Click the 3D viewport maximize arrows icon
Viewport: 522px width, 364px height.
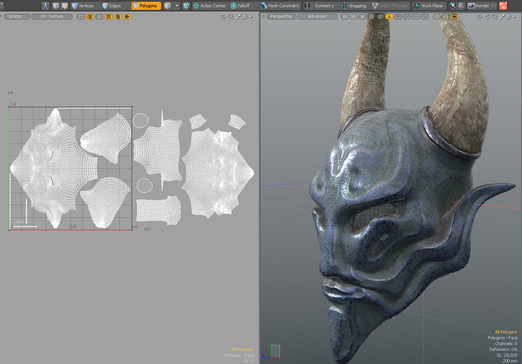pyautogui.click(x=502, y=17)
